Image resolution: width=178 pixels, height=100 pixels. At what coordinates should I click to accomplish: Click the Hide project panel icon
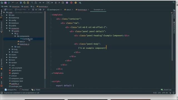pyautogui.click(x=44, y=10)
